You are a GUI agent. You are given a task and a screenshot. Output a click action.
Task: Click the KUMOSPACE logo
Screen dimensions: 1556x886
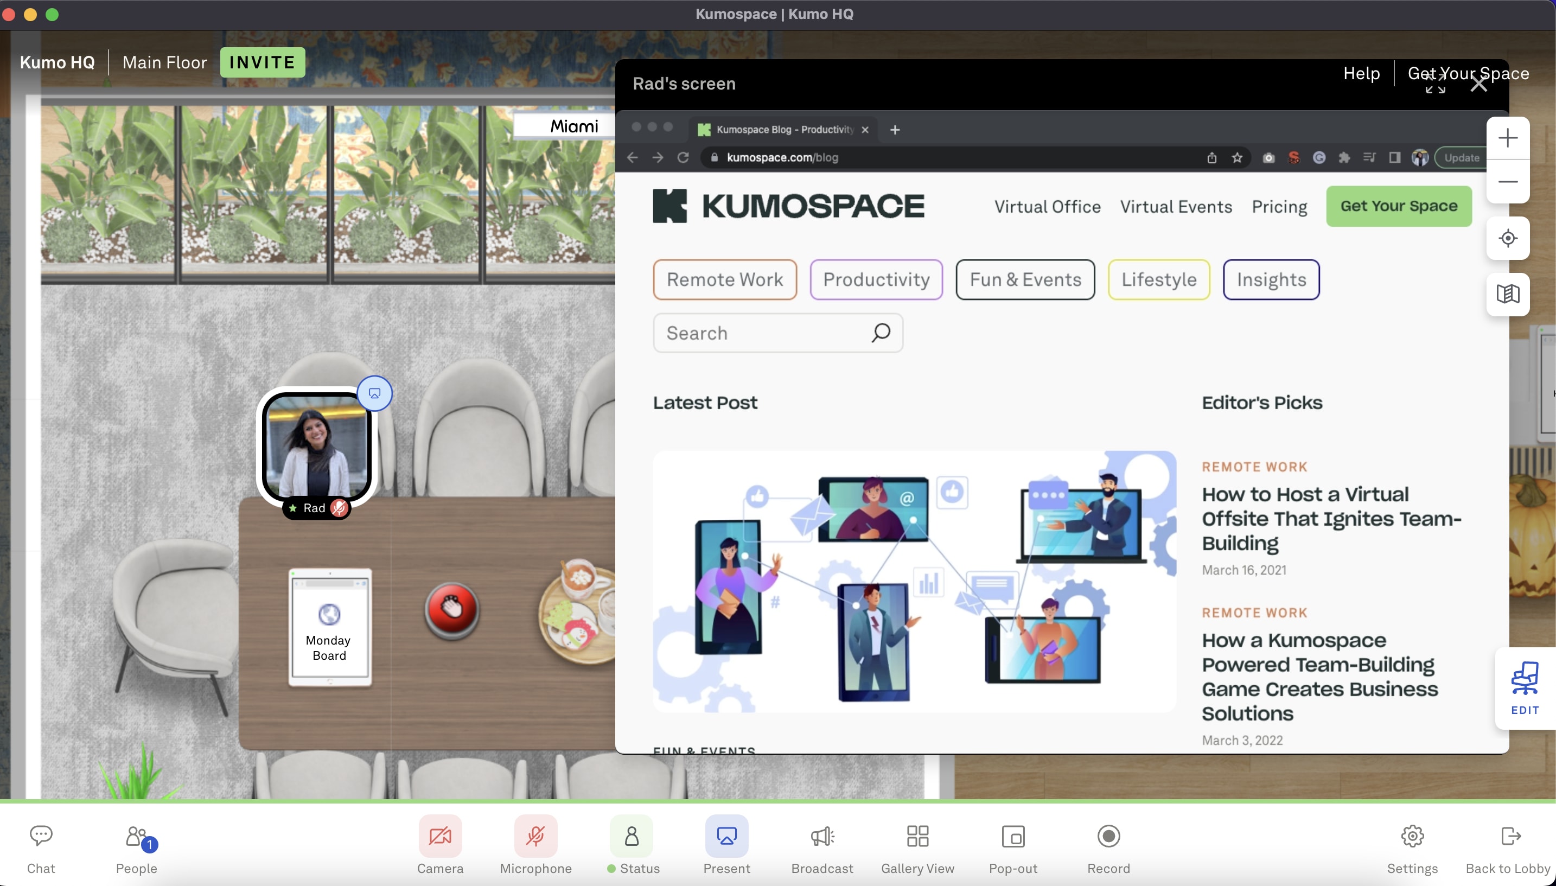point(788,206)
